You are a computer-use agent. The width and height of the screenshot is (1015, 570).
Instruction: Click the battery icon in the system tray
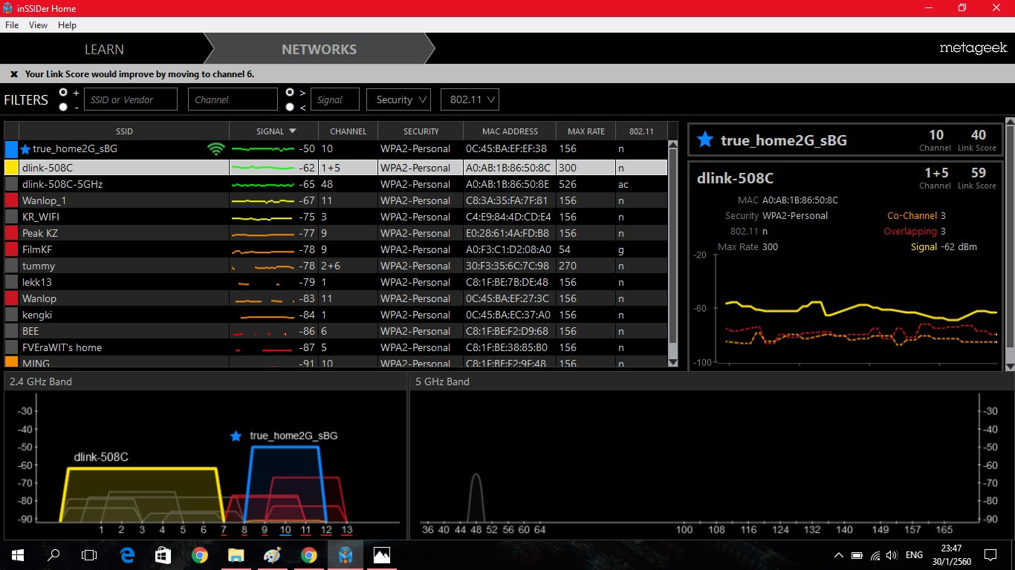tap(857, 555)
